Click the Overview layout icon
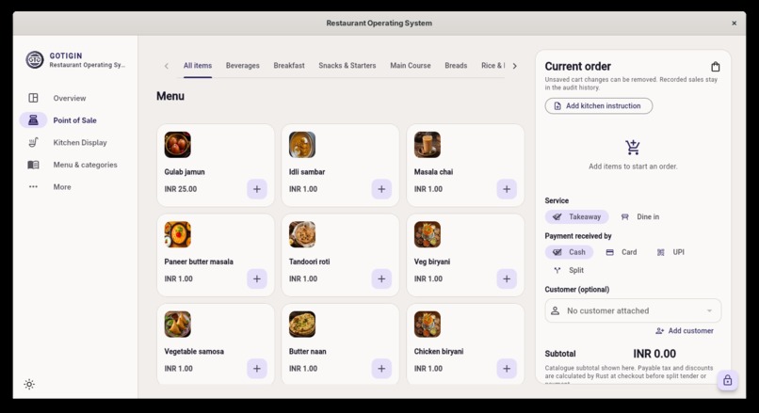This screenshot has width=759, height=413. pyautogui.click(x=33, y=98)
